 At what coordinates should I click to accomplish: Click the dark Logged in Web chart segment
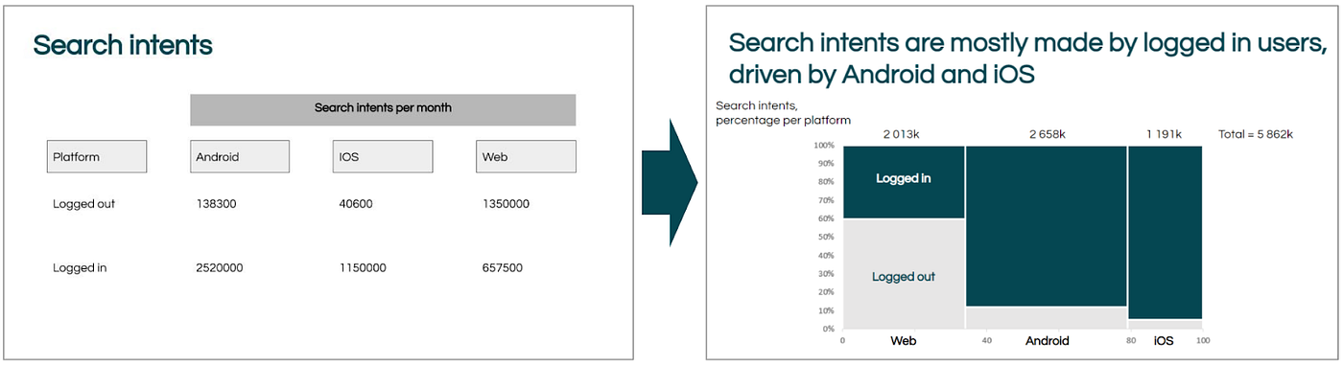pos(903,182)
